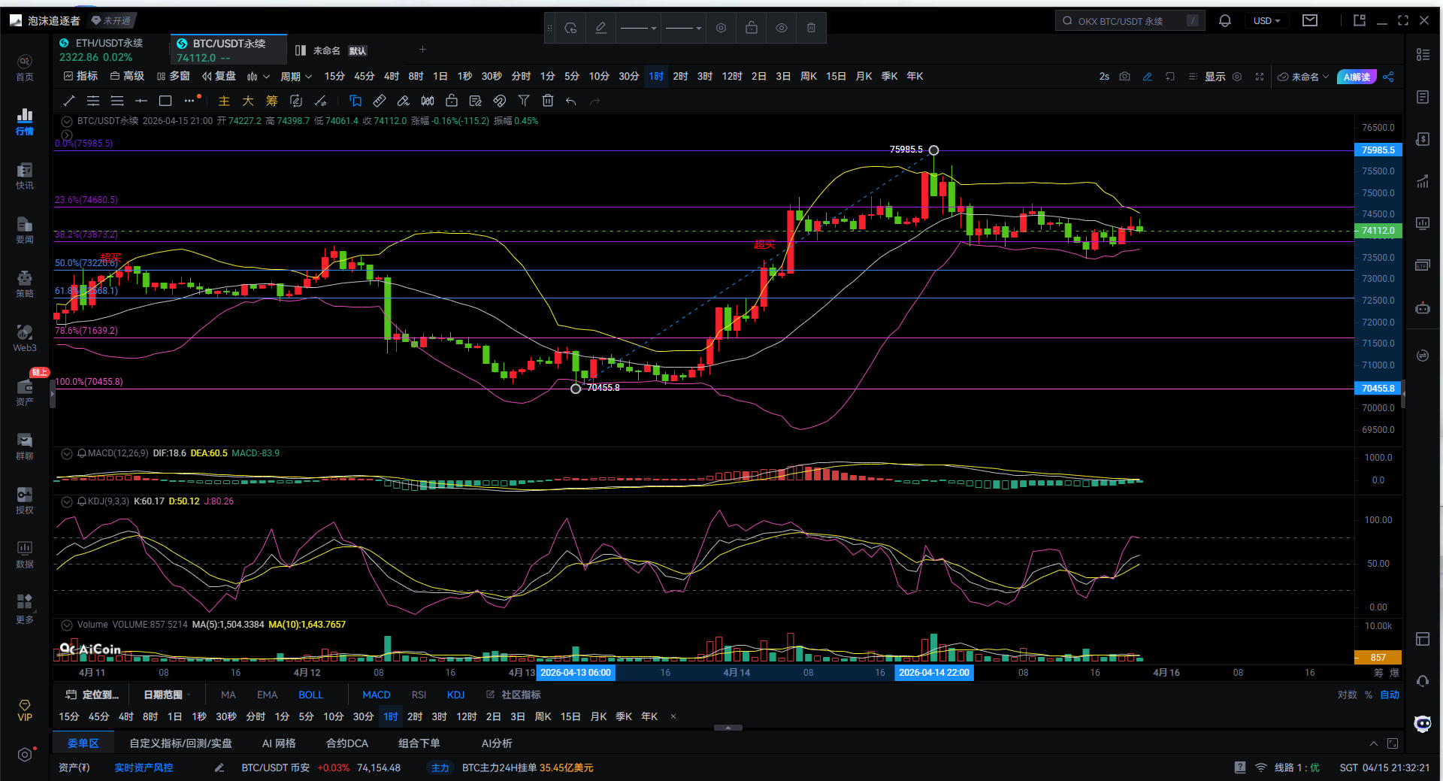
Task: Expand the 周期 period dropdown
Action: pos(295,77)
